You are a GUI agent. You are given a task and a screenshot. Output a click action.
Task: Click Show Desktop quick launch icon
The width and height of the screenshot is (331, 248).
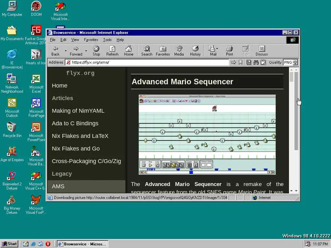click(26, 244)
